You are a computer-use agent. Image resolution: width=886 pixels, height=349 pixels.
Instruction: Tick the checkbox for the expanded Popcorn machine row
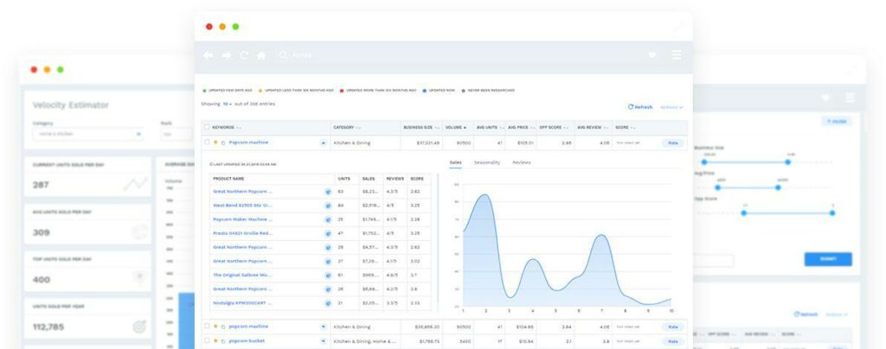[x=207, y=142]
